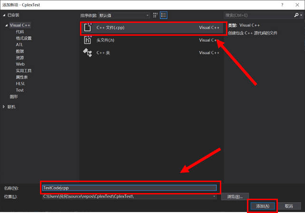Select Visual C++ in the tree
Viewport: 305px width, 213px height.
(x=20, y=25)
